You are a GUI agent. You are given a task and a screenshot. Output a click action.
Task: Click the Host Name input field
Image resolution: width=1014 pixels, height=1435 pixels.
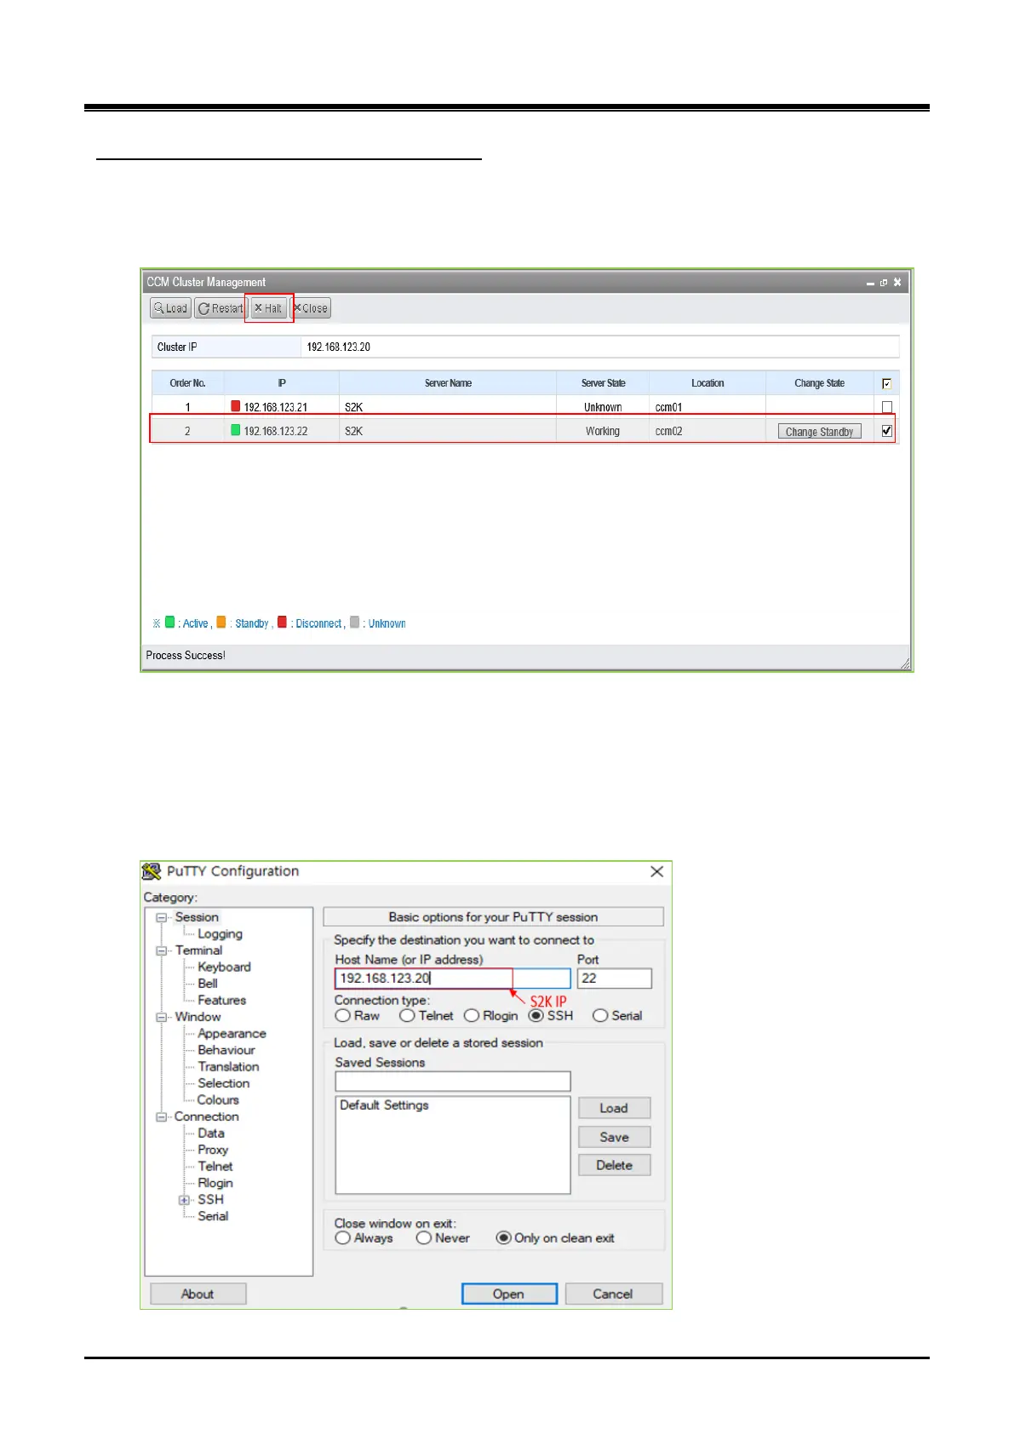453,979
